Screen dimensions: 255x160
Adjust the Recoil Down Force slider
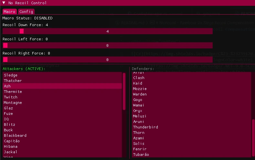click(108, 31)
